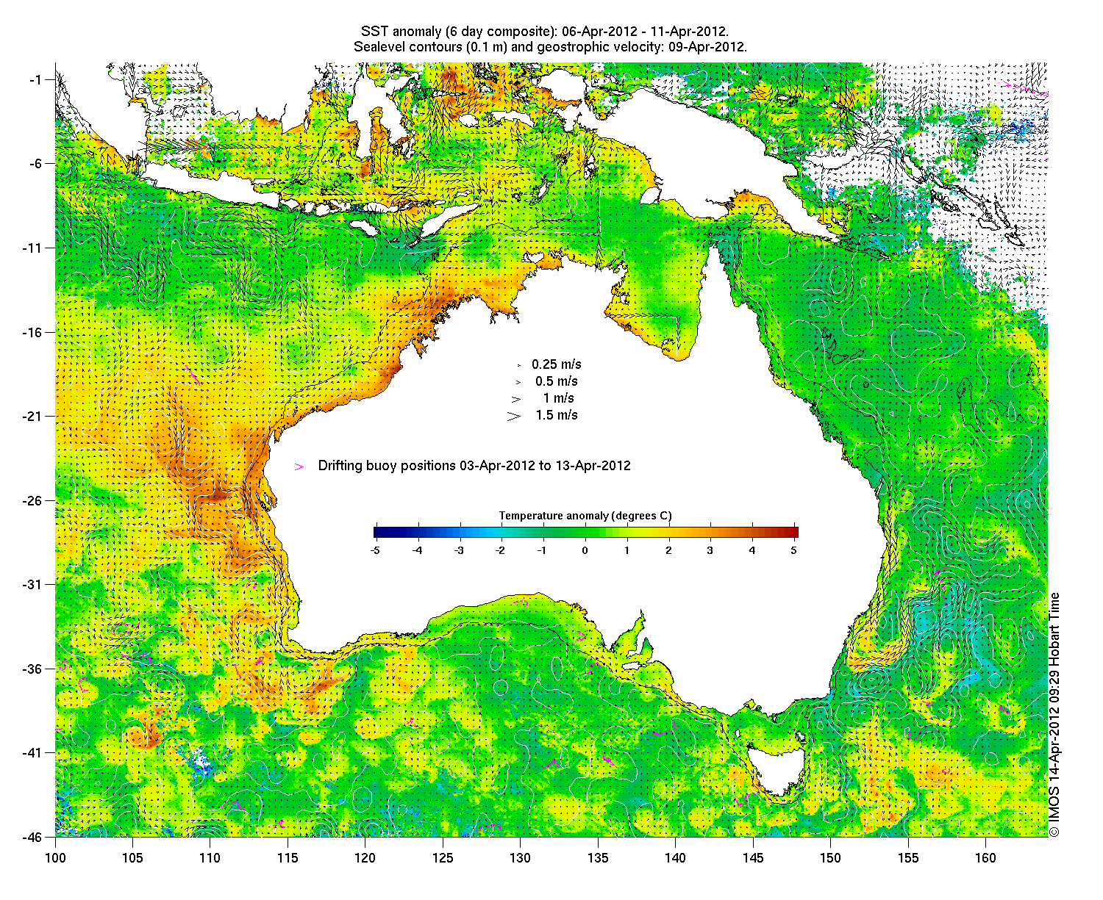
Task: Click the longitude axis label 140
Action: click(x=675, y=858)
